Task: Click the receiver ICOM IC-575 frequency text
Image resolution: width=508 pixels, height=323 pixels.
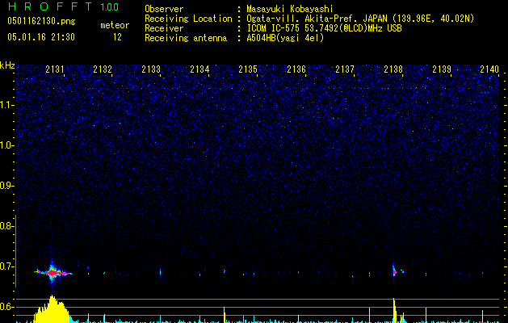Action: coord(324,28)
